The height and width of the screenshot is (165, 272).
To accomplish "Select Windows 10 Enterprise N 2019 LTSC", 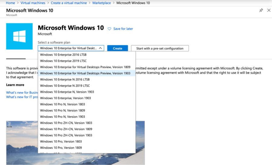I will [x=87, y=86].
